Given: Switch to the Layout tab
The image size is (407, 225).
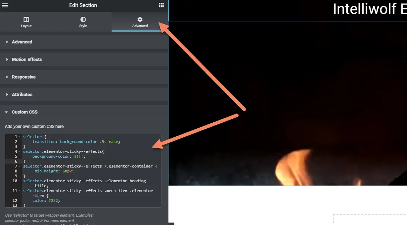Looking at the screenshot, I should click(26, 22).
